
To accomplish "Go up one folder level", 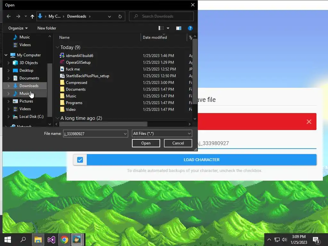I will tap(32, 16).
